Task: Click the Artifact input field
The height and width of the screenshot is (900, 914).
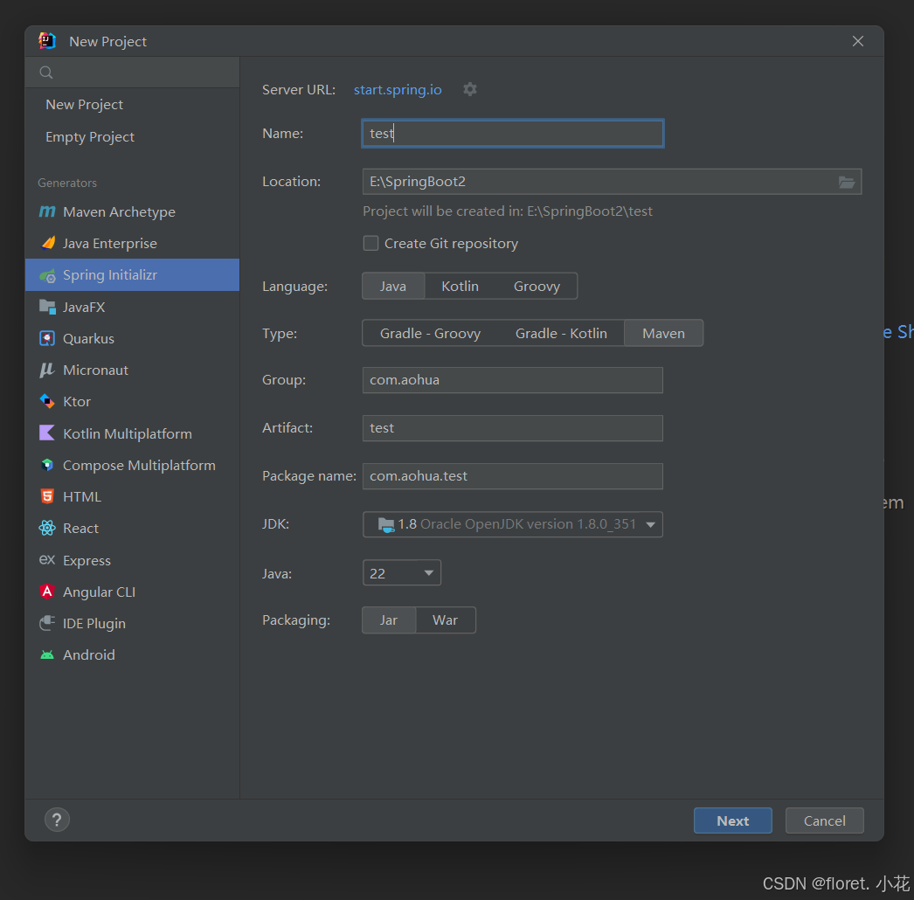Action: coord(512,428)
